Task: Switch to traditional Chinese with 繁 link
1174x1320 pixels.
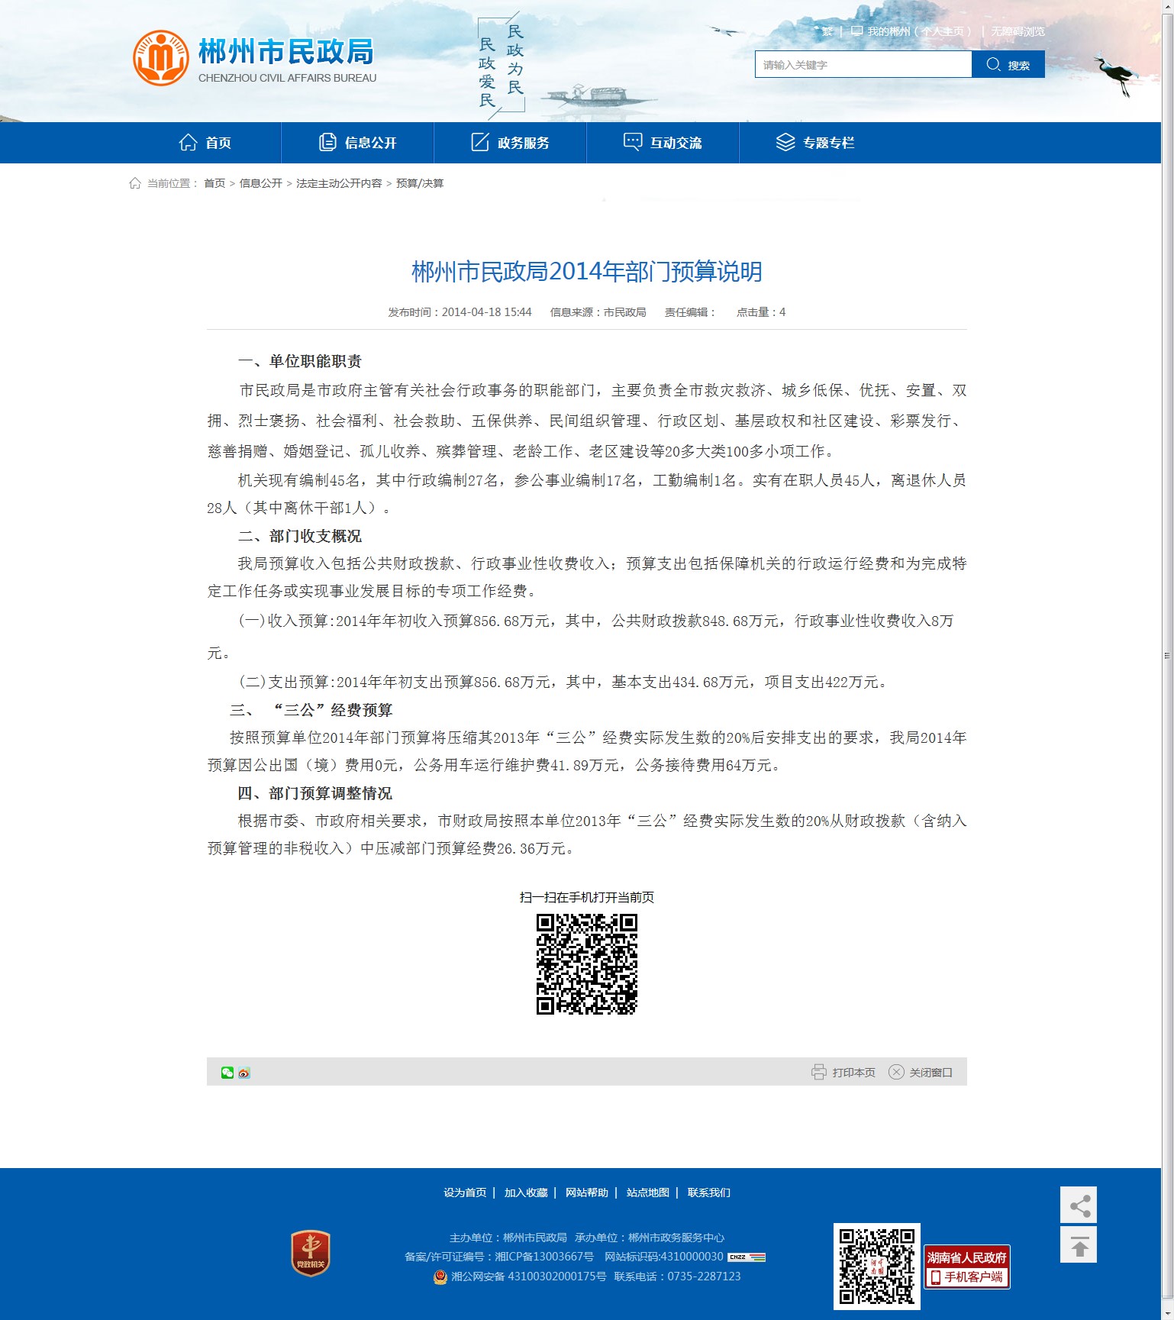Action: (827, 31)
